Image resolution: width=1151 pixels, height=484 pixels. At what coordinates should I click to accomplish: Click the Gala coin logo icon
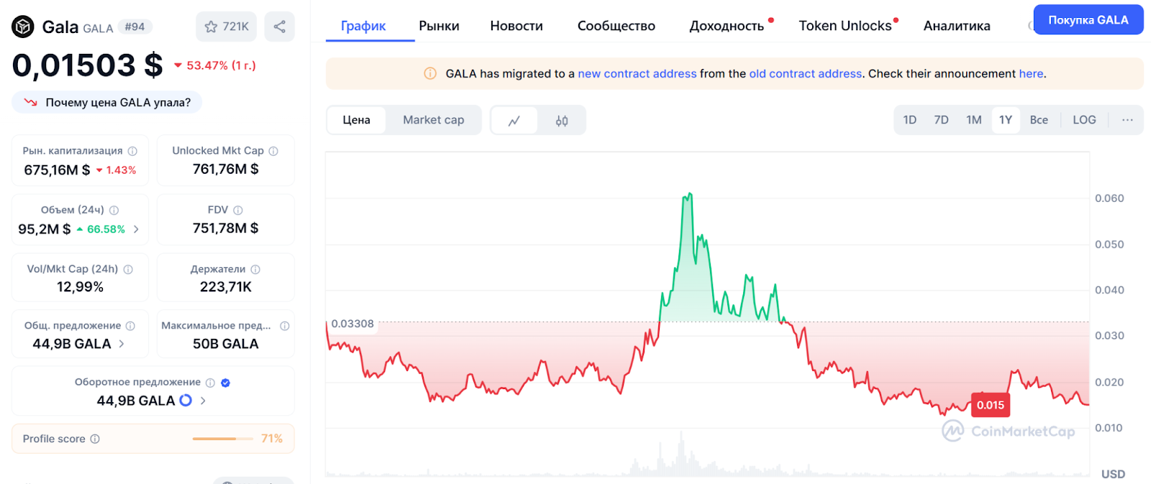click(23, 27)
